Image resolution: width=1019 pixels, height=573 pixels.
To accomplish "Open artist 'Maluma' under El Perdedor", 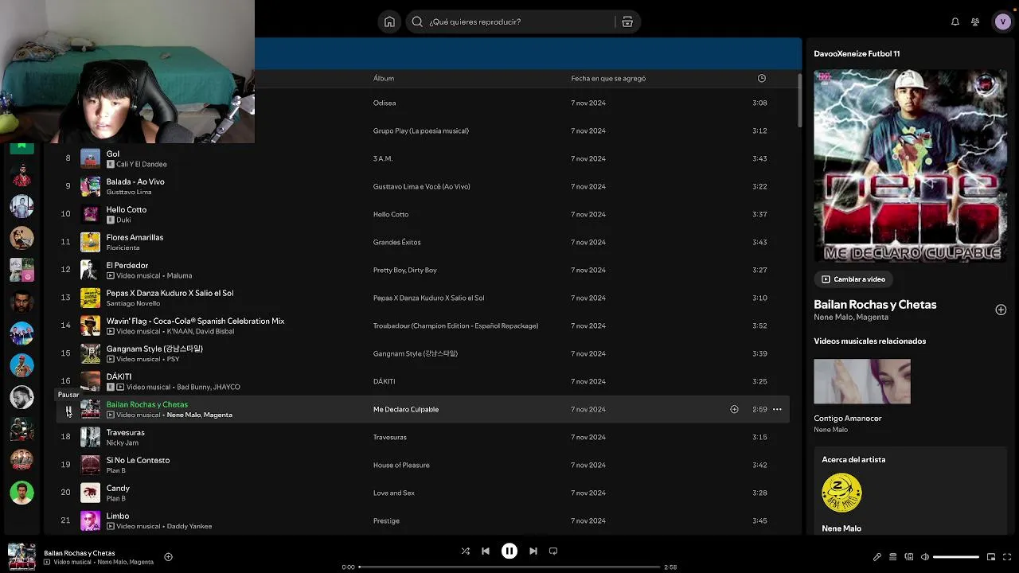I will pos(179,275).
